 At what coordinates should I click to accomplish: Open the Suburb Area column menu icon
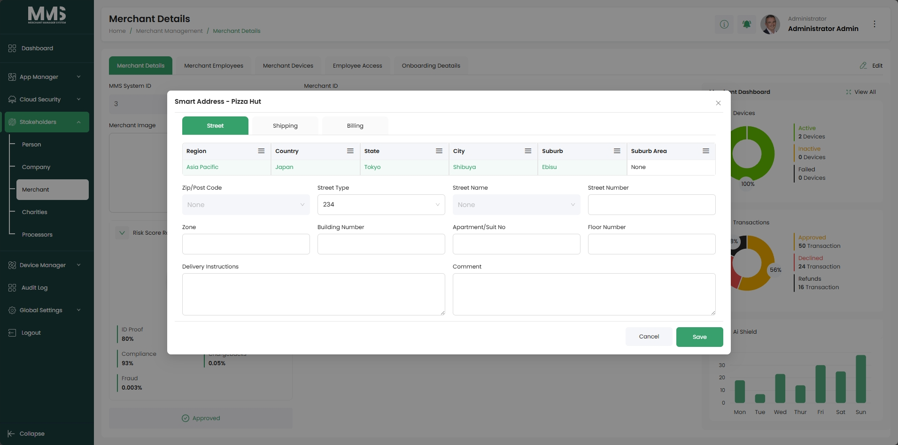(705, 151)
